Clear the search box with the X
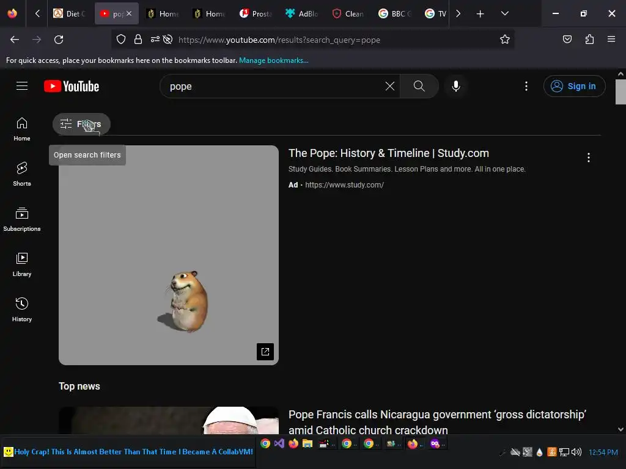This screenshot has height=469, width=626. pos(389,86)
